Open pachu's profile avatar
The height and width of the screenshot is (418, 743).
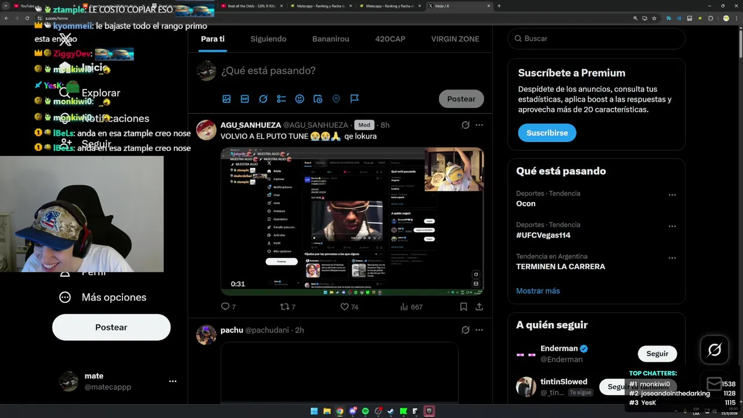coord(206,335)
